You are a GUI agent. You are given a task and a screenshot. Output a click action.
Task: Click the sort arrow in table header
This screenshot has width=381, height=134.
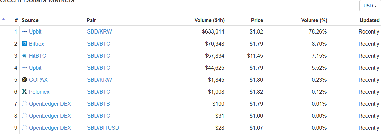pos(3,19)
